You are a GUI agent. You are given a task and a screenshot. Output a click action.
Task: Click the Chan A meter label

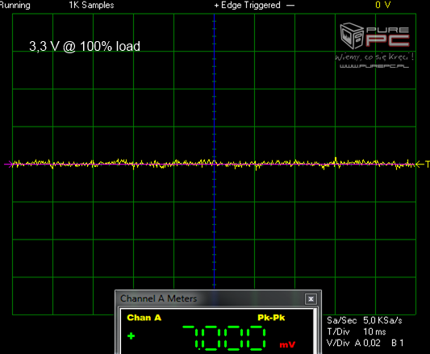click(x=144, y=318)
